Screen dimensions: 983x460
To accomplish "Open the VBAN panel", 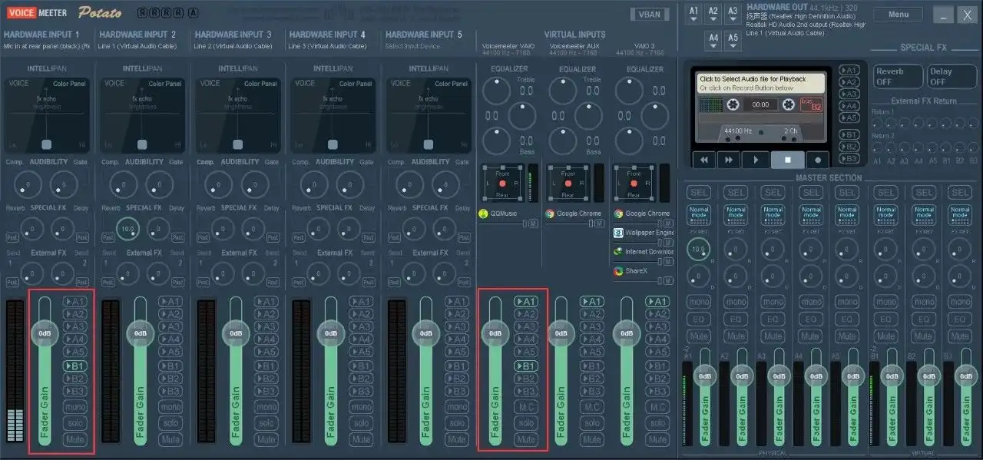I will pos(649,14).
